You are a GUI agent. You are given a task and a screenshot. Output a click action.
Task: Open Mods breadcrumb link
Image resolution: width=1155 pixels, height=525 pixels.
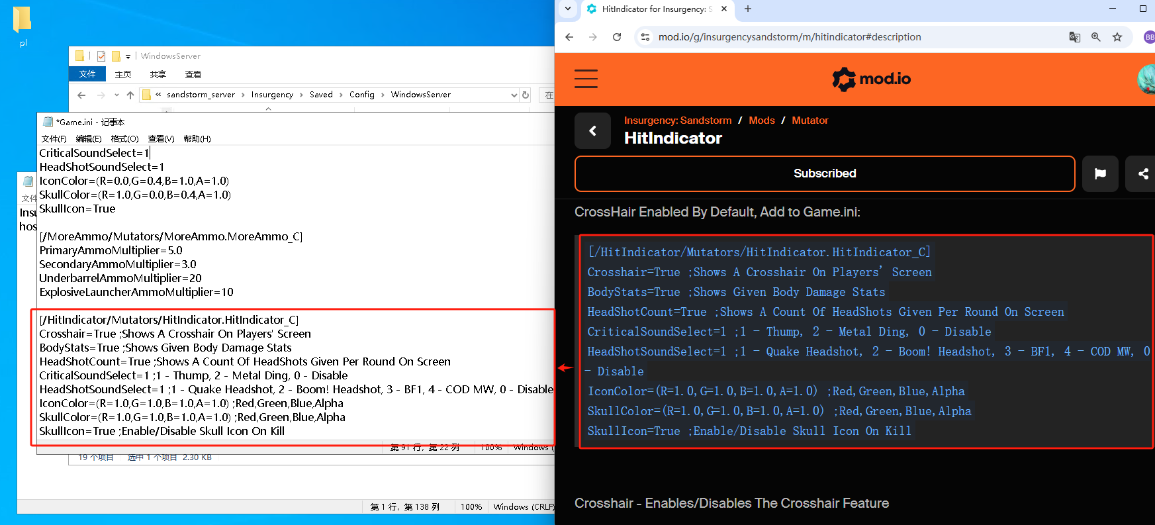tap(762, 120)
